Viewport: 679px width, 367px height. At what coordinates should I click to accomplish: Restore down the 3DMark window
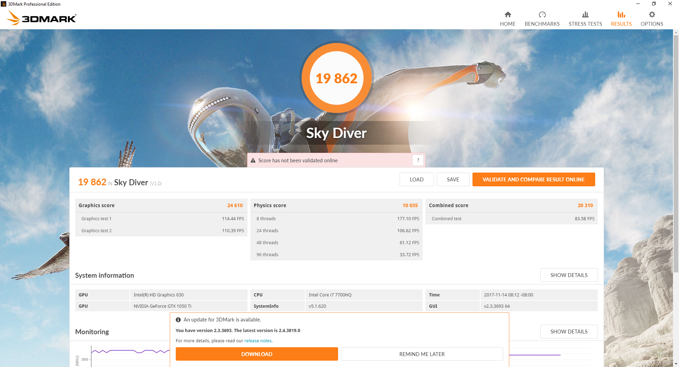pyautogui.click(x=654, y=4)
